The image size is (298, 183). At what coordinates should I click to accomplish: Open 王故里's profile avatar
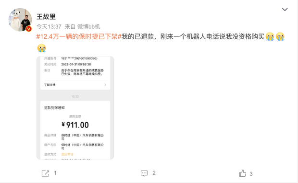[20, 20]
